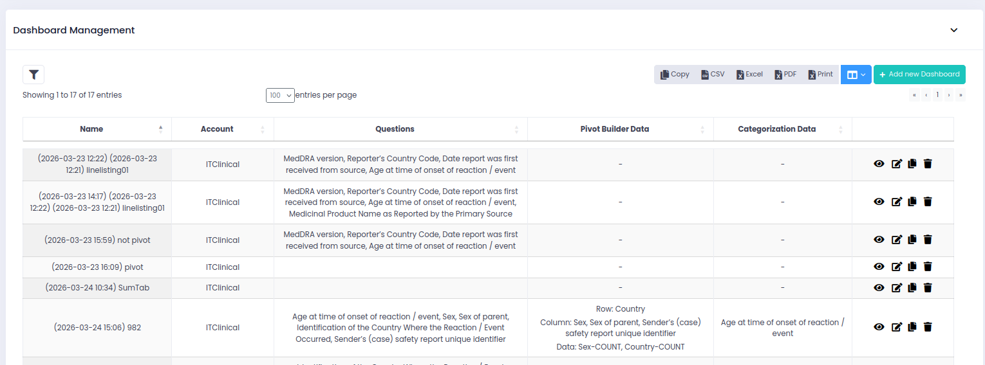Export table using the PDF button
The image size is (985, 365).
click(786, 75)
